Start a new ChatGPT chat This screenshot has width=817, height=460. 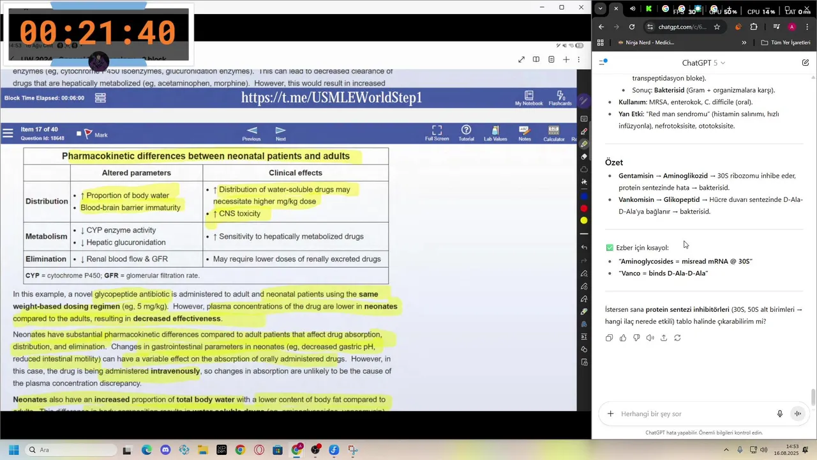point(806,63)
